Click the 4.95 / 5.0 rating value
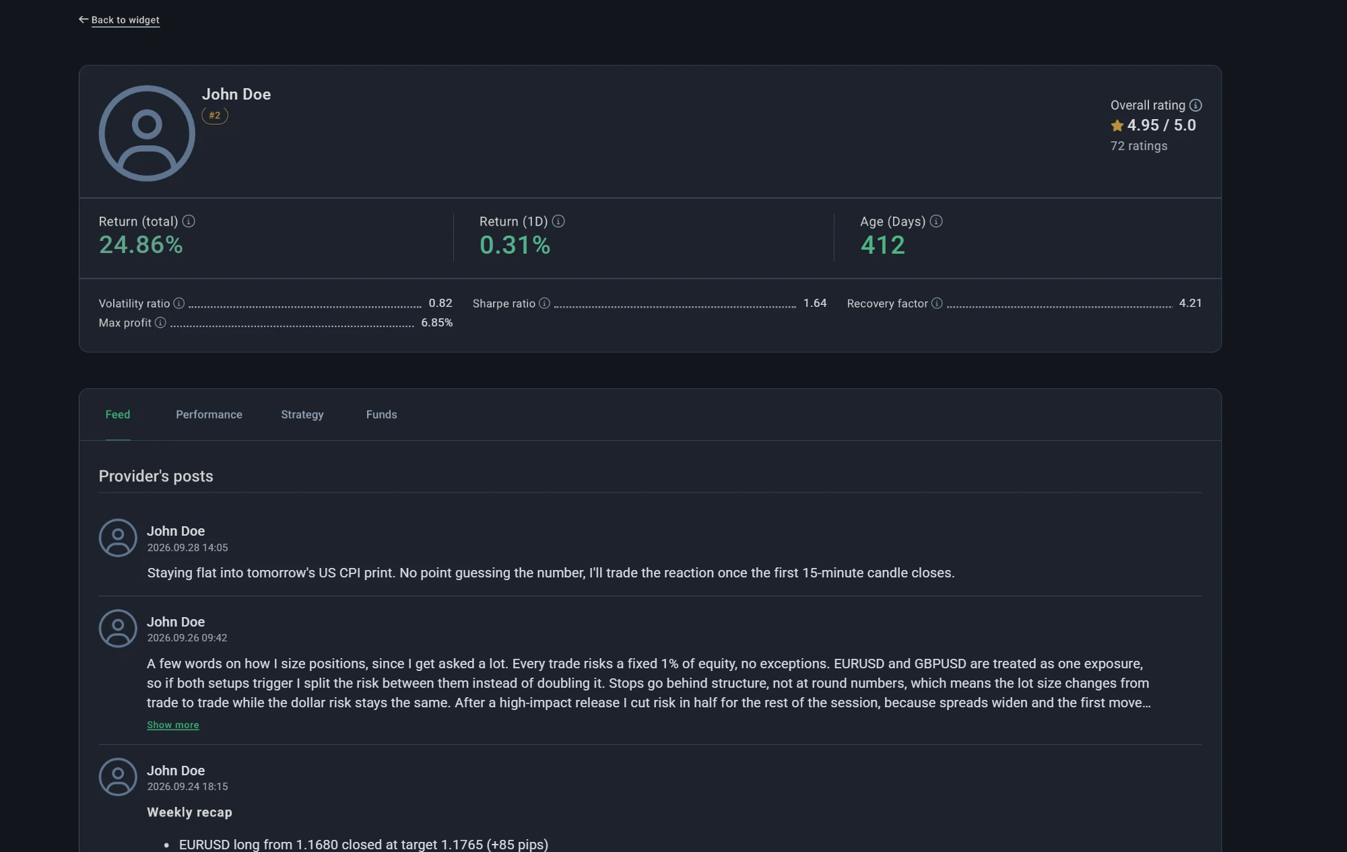Image resolution: width=1347 pixels, height=852 pixels. click(1161, 126)
